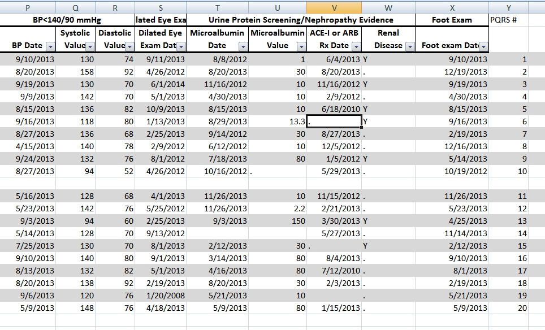Select column T header
The width and height of the screenshot is (545, 330).
tap(218, 8)
